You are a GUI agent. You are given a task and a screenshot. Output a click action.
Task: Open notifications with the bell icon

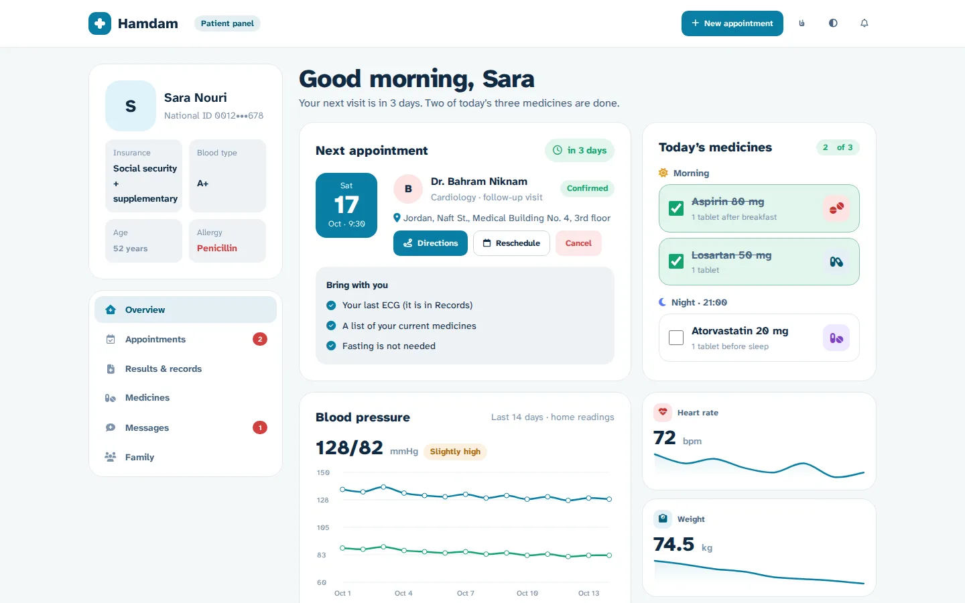(x=864, y=23)
